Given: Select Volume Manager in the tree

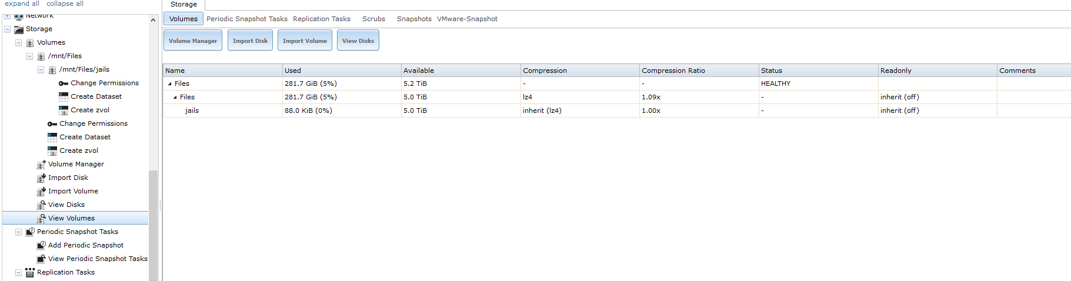Looking at the screenshot, I should 76,164.
